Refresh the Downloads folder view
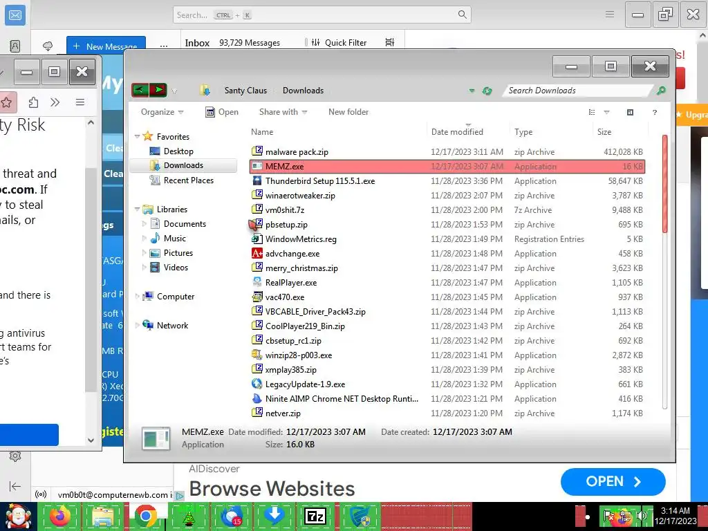This screenshot has width=708, height=531. [x=487, y=91]
